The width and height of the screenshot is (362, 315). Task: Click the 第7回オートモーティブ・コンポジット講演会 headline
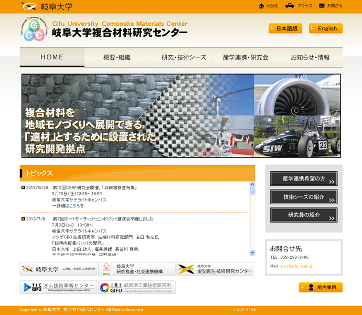(x=103, y=219)
